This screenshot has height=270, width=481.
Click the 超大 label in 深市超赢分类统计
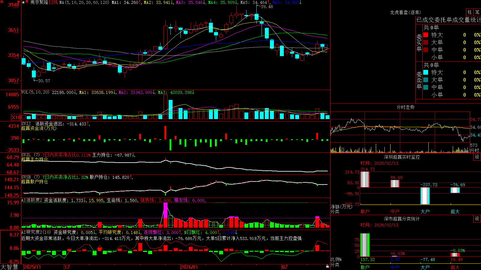pos(455,267)
